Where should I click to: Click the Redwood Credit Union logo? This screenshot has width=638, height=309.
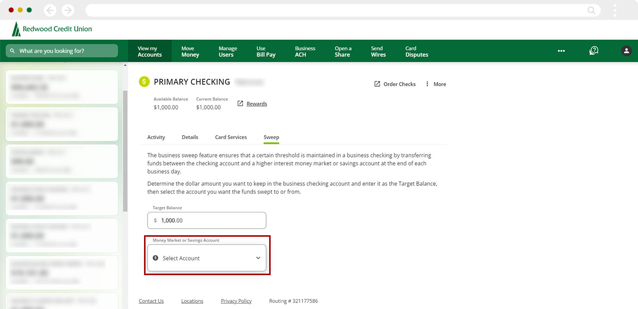pos(52,29)
